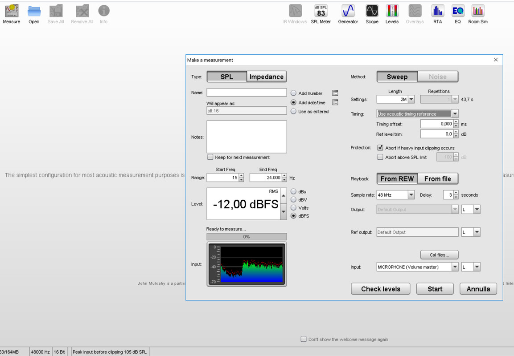This screenshot has width=514, height=356.
Task: Click the End Freq value field
Action: [266, 178]
